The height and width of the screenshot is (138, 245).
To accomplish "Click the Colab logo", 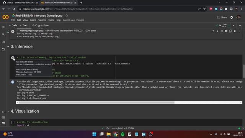I will point(6,17).
